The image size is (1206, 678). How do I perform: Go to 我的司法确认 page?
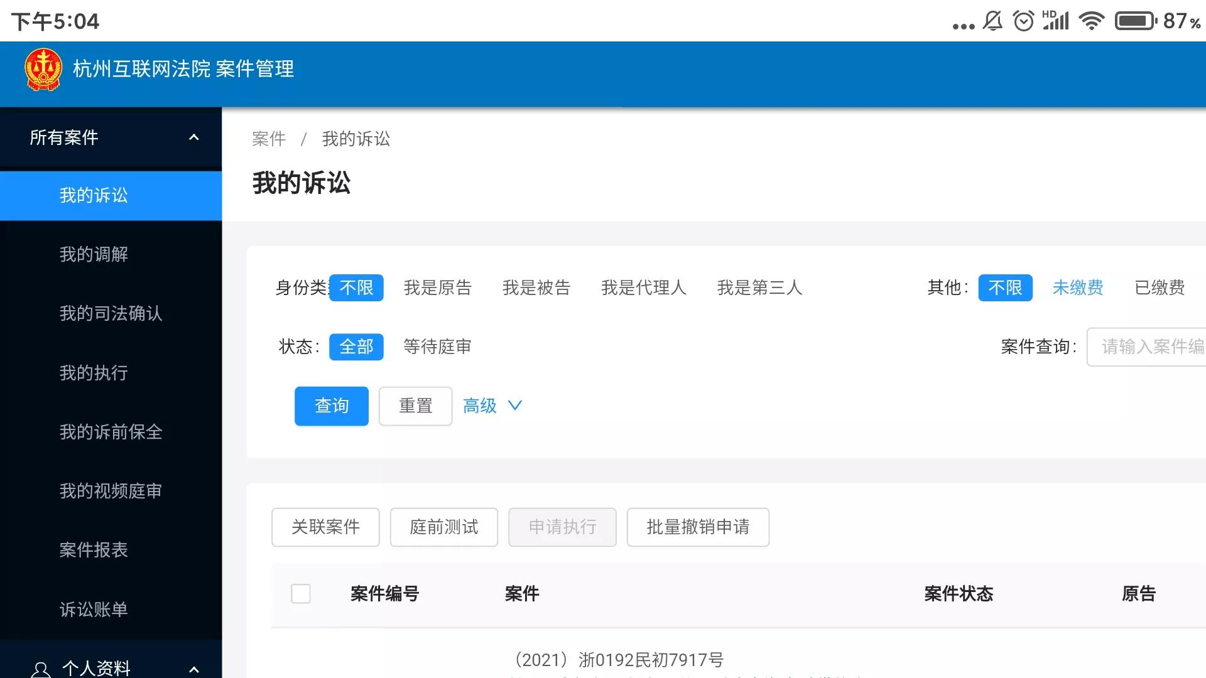coord(111,313)
